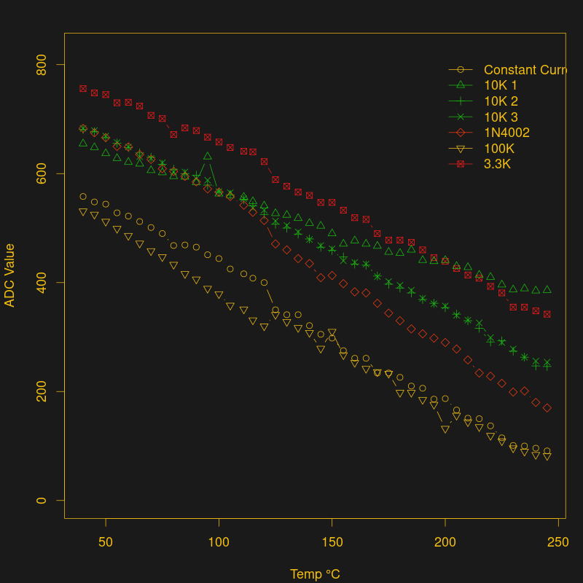Click the 'ADC Value' y-axis title
This screenshot has width=583, height=583.
point(10,275)
